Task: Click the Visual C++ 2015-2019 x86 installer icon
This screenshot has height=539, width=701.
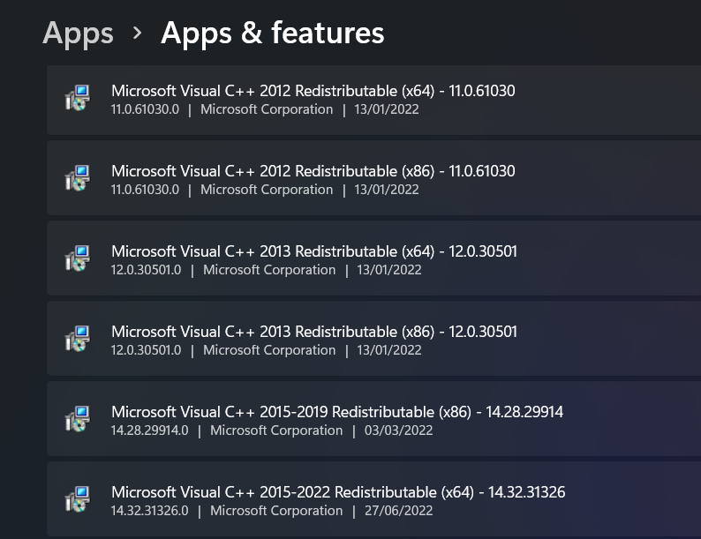Action: tap(78, 419)
